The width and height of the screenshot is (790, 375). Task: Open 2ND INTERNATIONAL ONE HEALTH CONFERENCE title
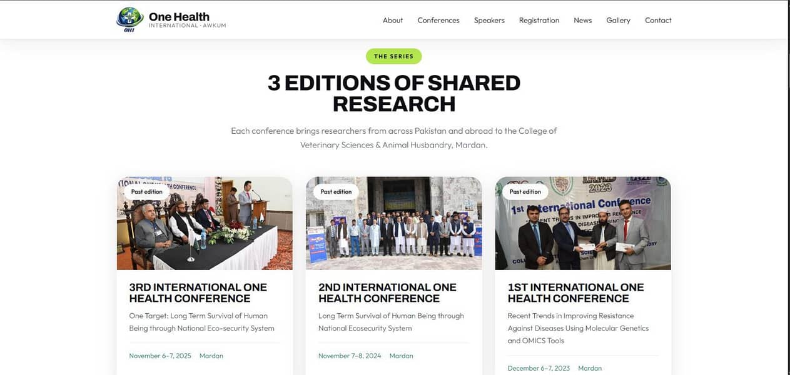point(387,292)
